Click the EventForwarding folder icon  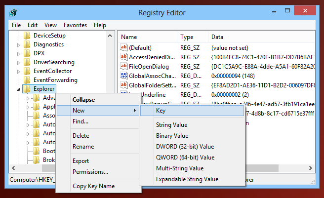[x=27, y=80]
